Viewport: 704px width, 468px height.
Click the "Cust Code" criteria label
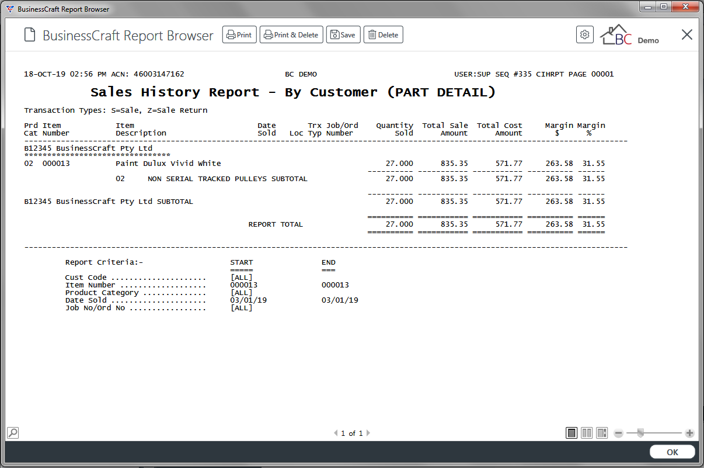click(x=86, y=278)
